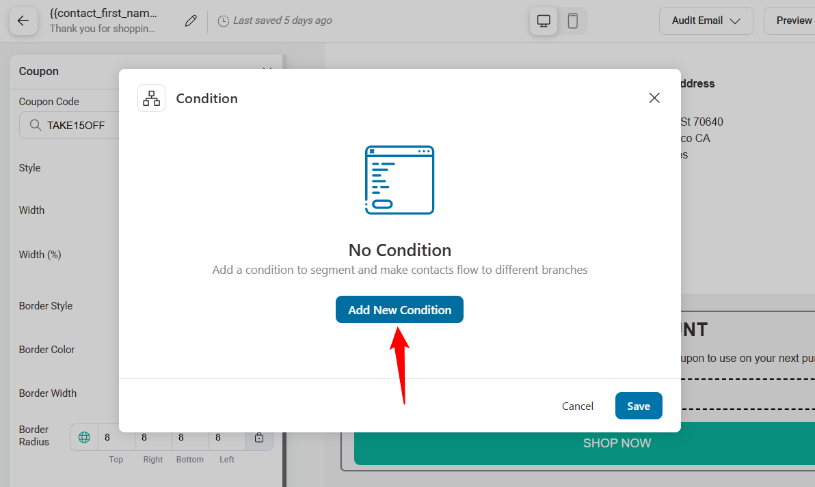The width and height of the screenshot is (815, 487).
Task: Click the back arrow to exit the editor
Action: [x=23, y=20]
